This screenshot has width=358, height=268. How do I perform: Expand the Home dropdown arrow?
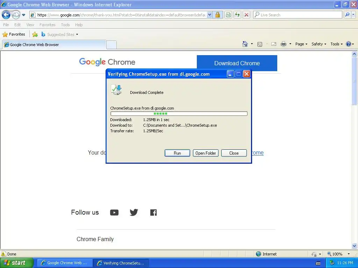[252, 44]
